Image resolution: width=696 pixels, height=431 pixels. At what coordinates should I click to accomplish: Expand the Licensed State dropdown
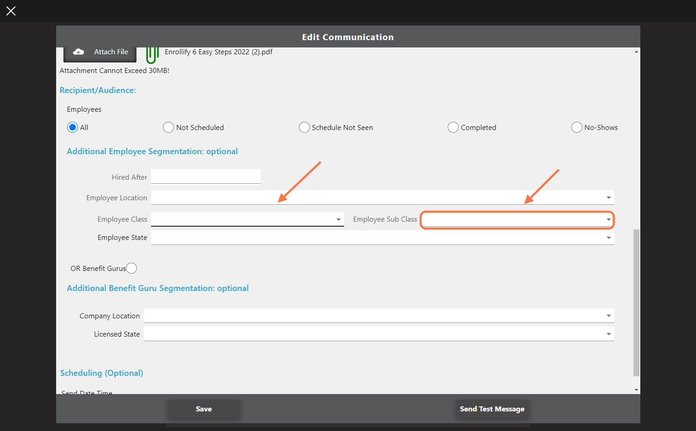tap(379, 334)
